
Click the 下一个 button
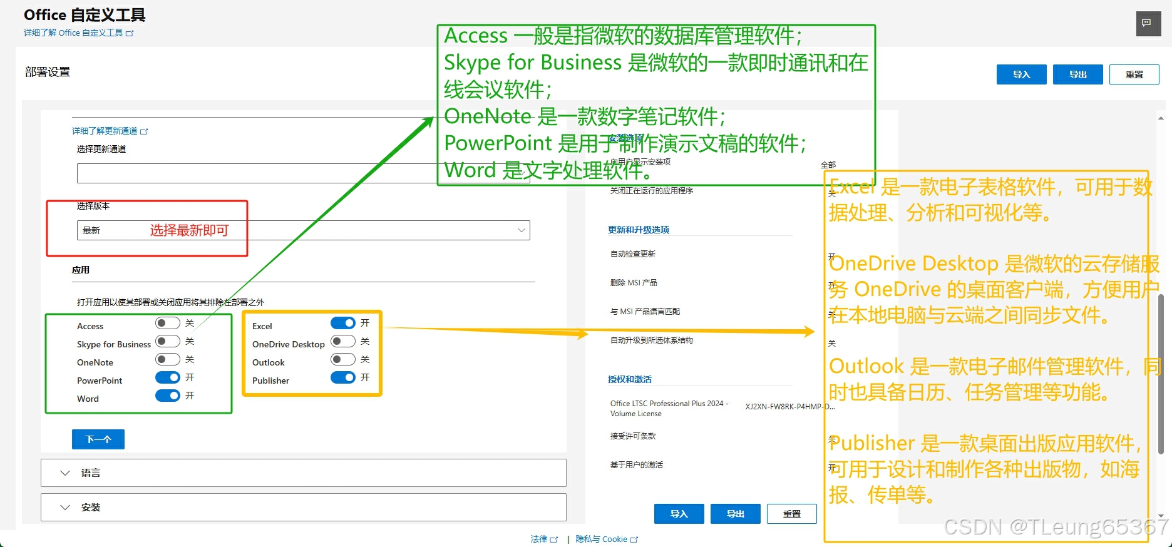[x=98, y=439]
